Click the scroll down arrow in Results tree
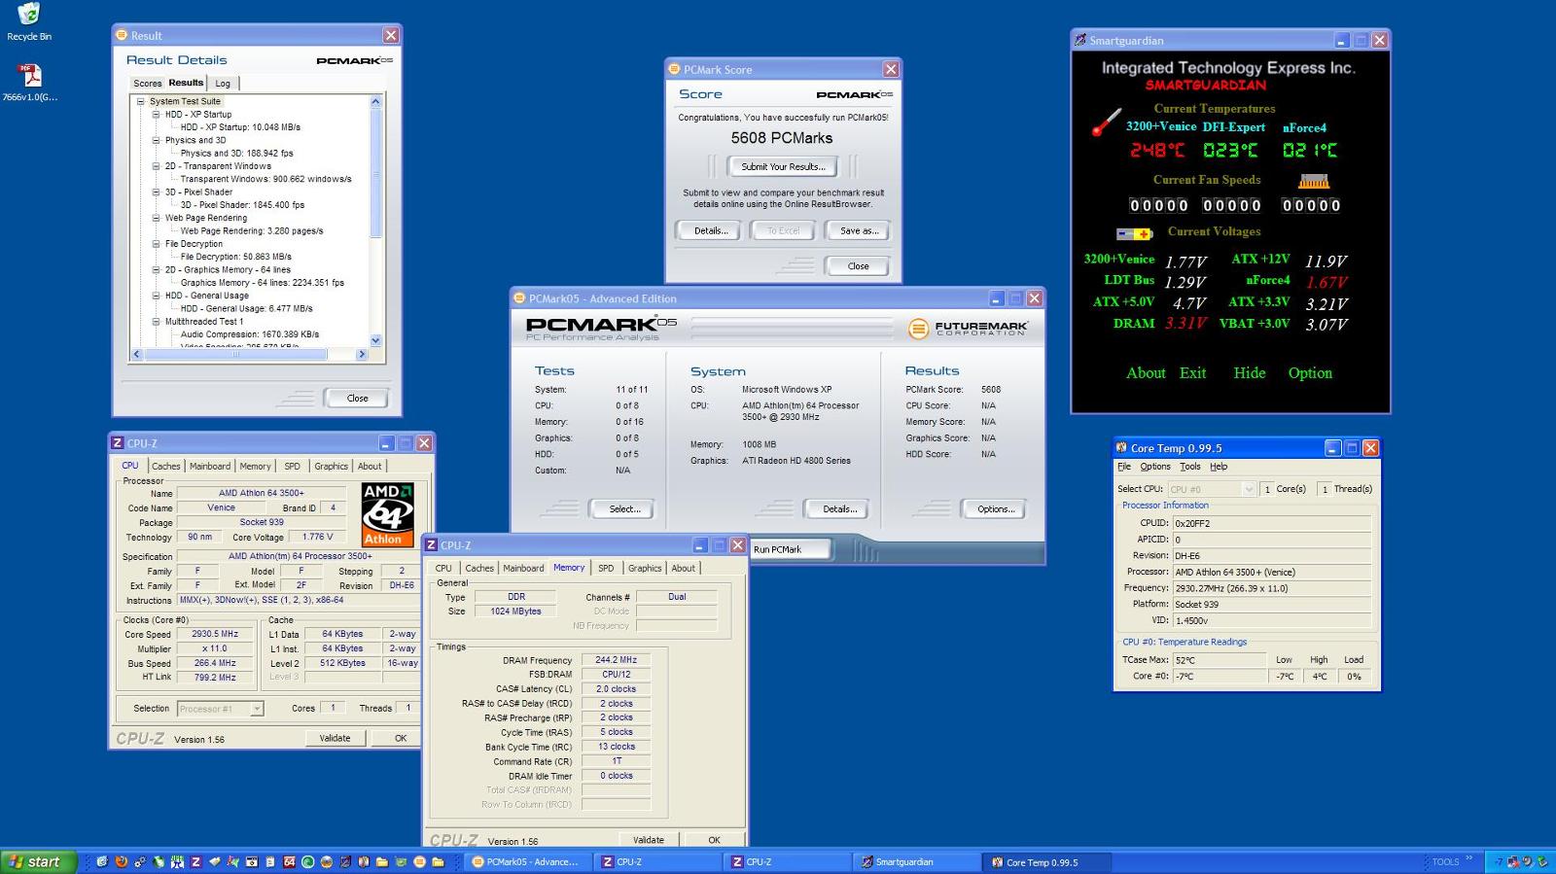 376,340
